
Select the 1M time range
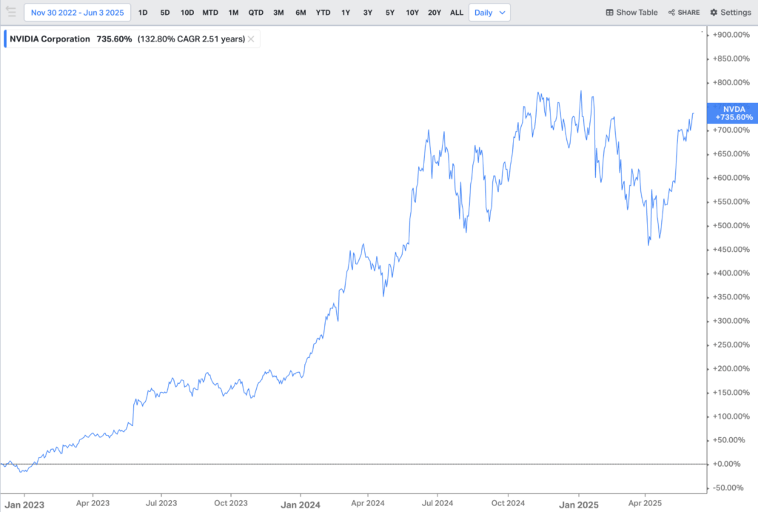(x=233, y=13)
